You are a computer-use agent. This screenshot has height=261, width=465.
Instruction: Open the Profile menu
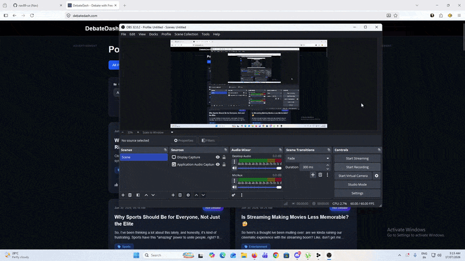166,34
